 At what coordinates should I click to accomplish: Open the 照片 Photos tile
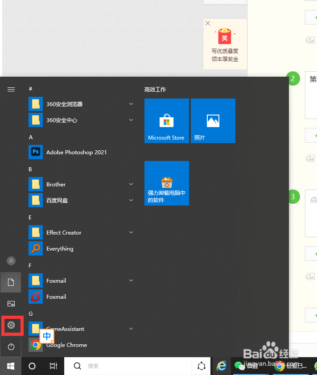(213, 121)
